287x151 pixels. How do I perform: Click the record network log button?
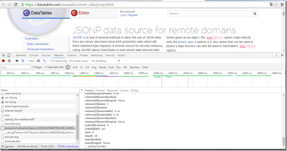(x=4, y=61)
